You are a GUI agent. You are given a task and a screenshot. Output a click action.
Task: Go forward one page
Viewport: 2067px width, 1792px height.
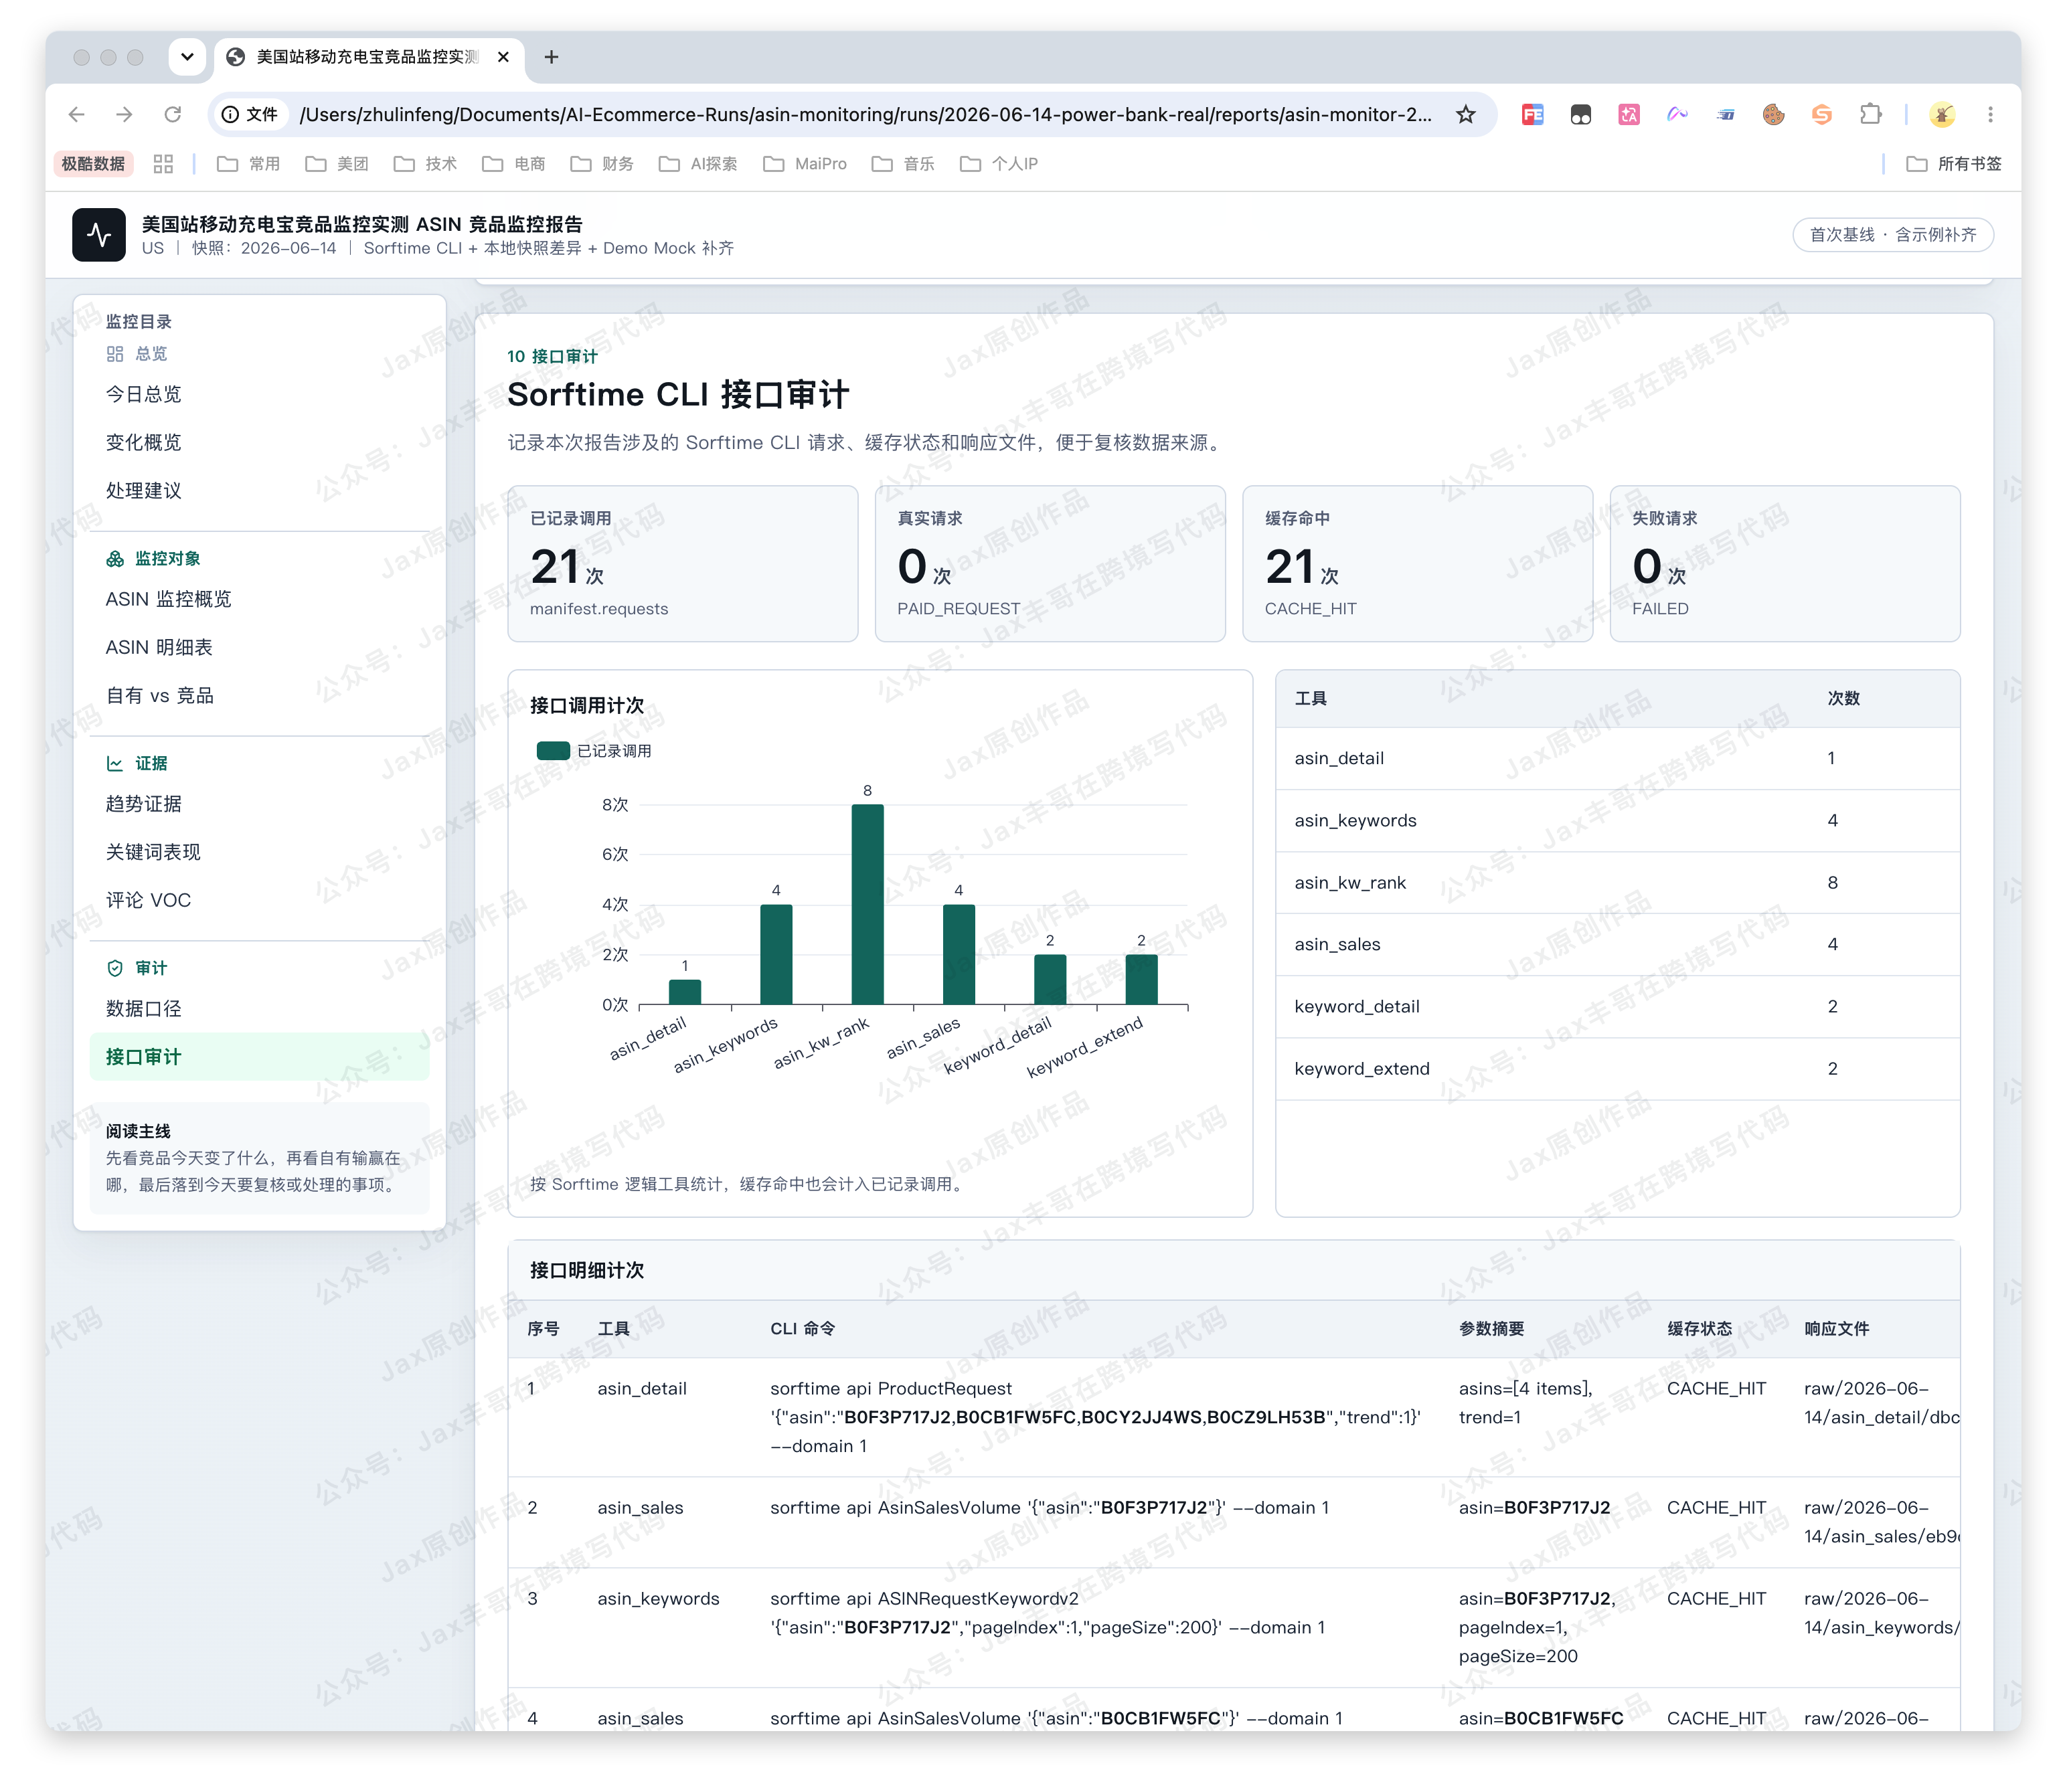click(124, 115)
